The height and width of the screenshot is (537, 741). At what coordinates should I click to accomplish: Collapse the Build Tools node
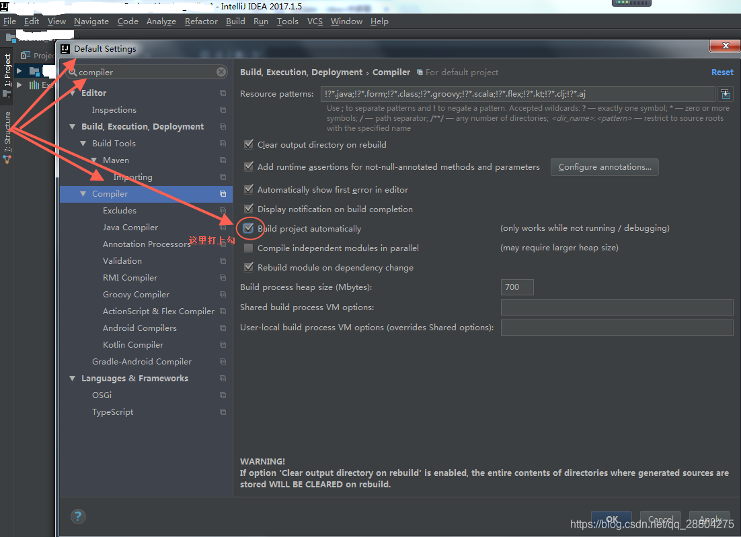[x=83, y=144]
